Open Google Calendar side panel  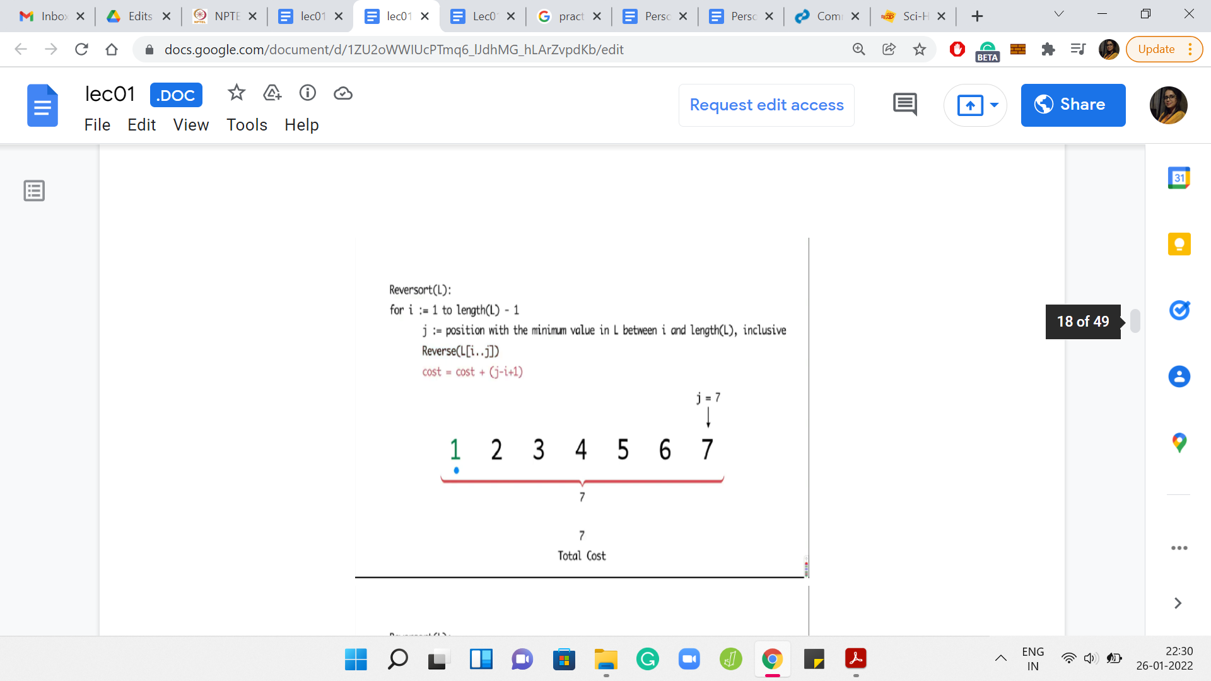[x=1179, y=178]
